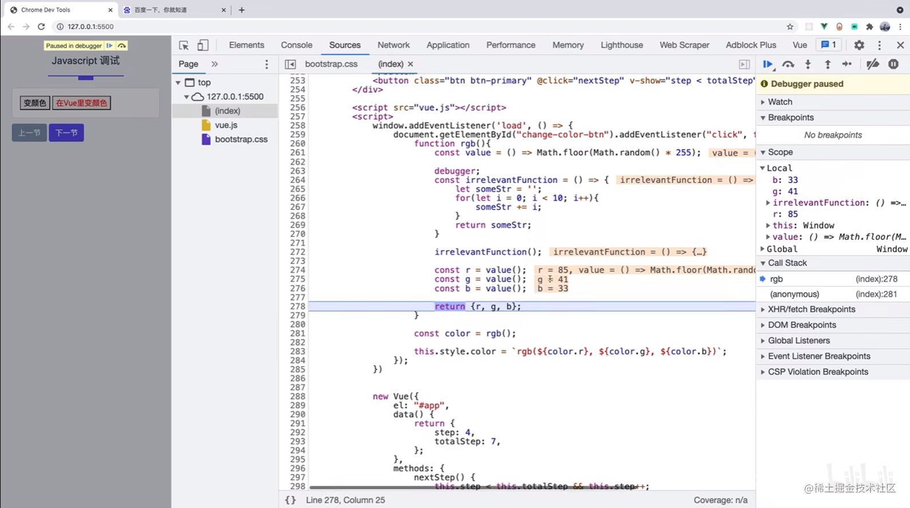Pretty print source with braces icon
This screenshot has width=910, height=508.
[x=290, y=500]
